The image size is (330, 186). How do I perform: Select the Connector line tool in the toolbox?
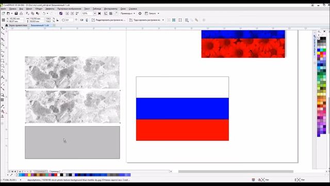point(3,89)
